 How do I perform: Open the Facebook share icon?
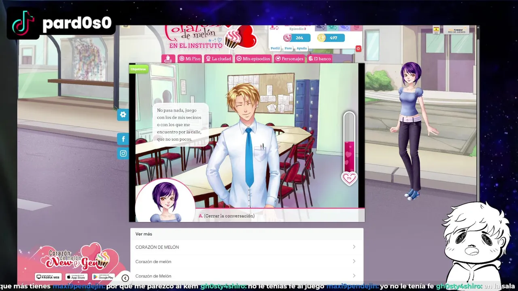tap(123, 139)
